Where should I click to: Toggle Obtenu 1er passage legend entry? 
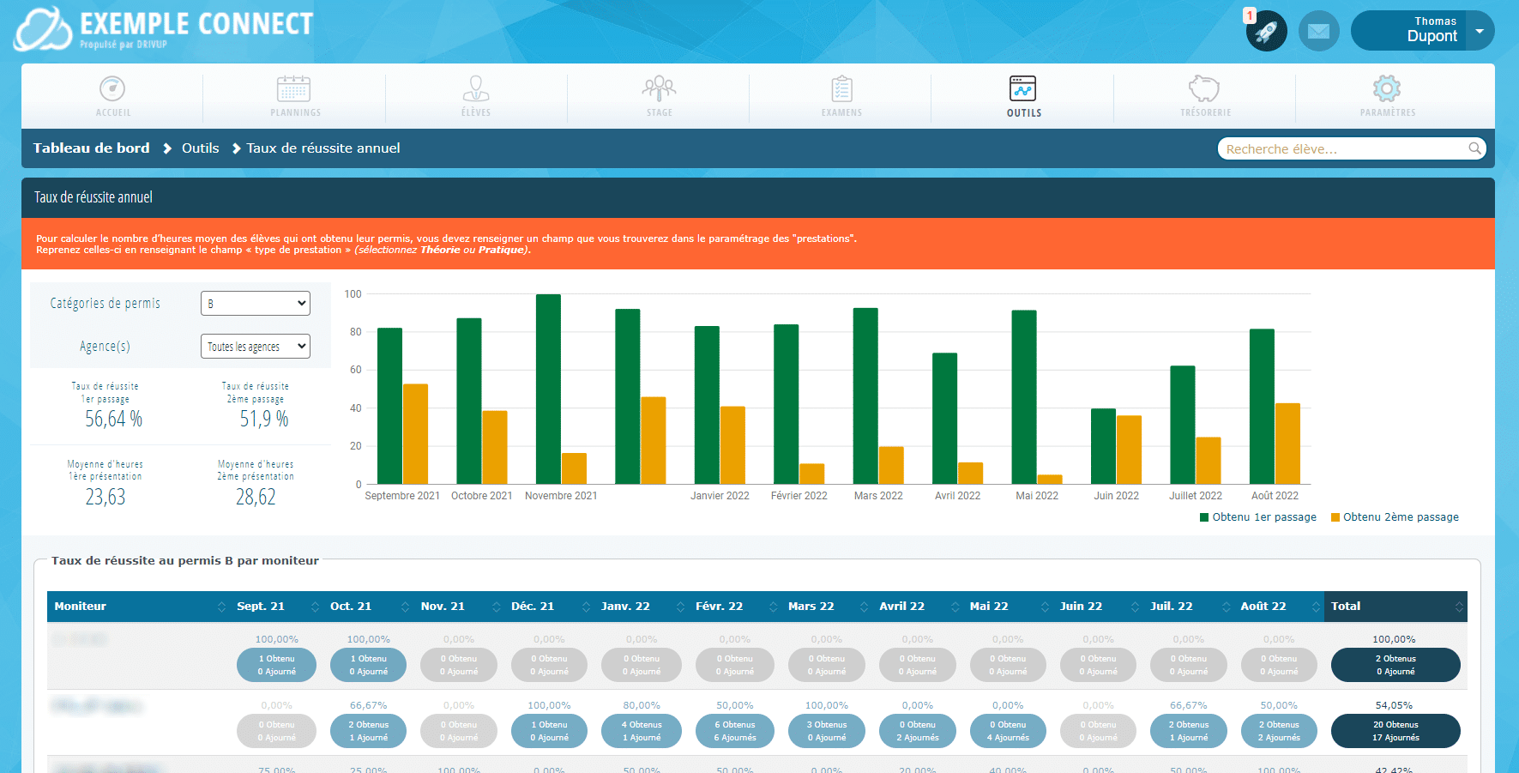(x=1258, y=517)
